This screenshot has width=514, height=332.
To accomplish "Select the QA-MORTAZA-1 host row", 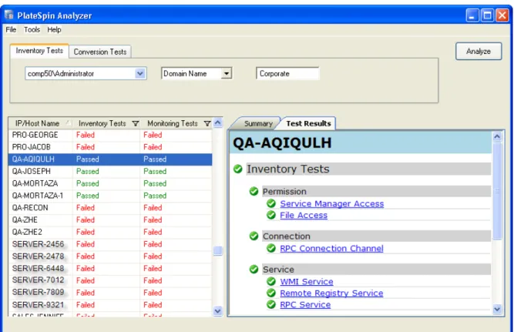I will pos(110,196).
